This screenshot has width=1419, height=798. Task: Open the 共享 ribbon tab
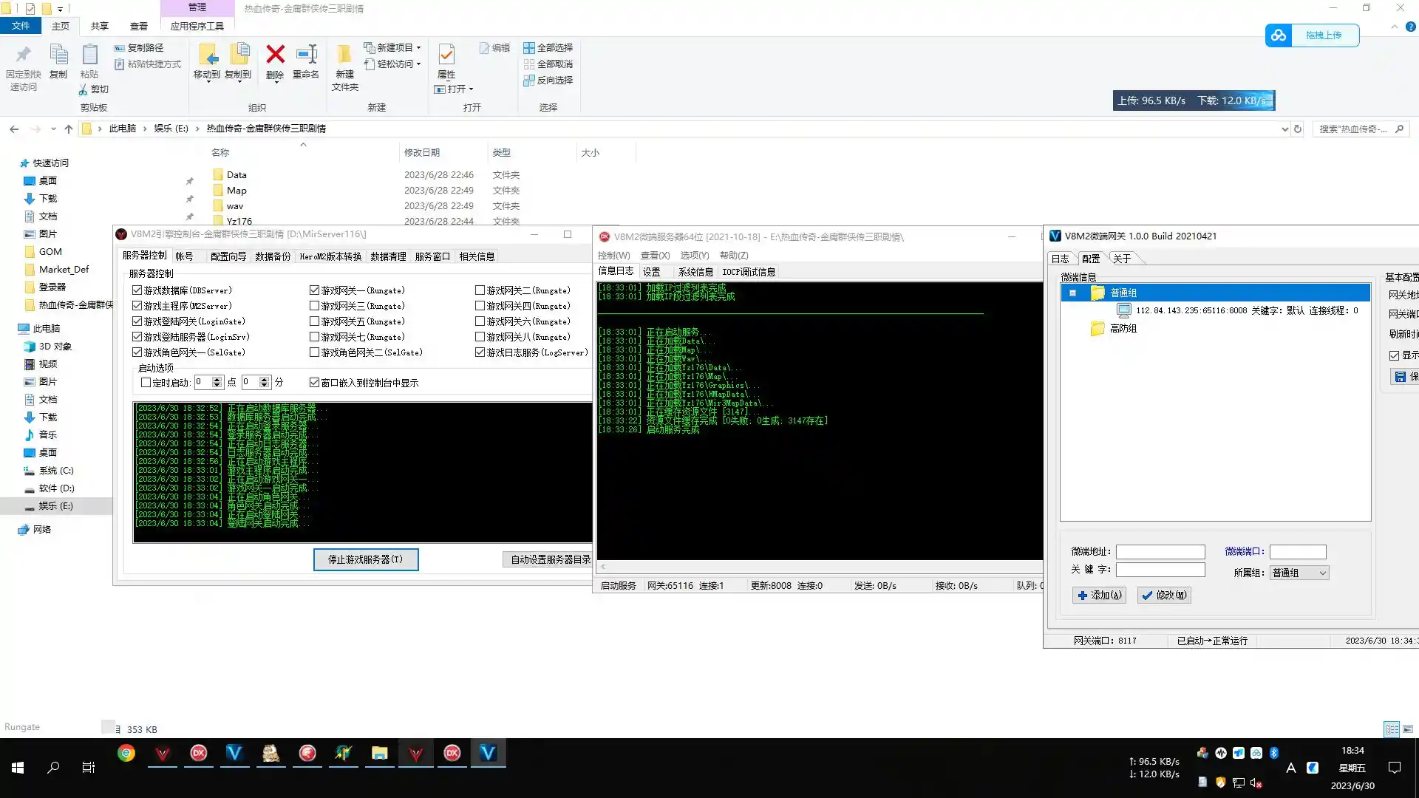pyautogui.click(x=100, y=26)
